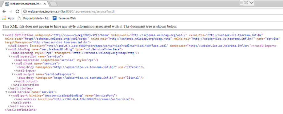Image resolution: width=283 pixels, height=114 pixels.
Task: Open the Apps grid shortcut
Action: point(4,18)
